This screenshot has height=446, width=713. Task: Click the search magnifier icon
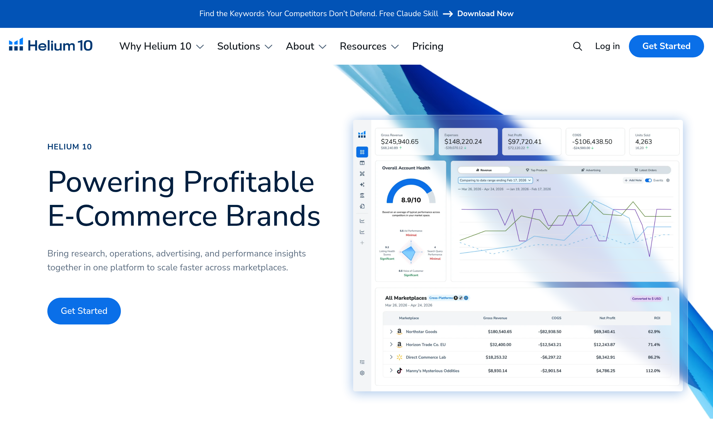tap(577, 46)
